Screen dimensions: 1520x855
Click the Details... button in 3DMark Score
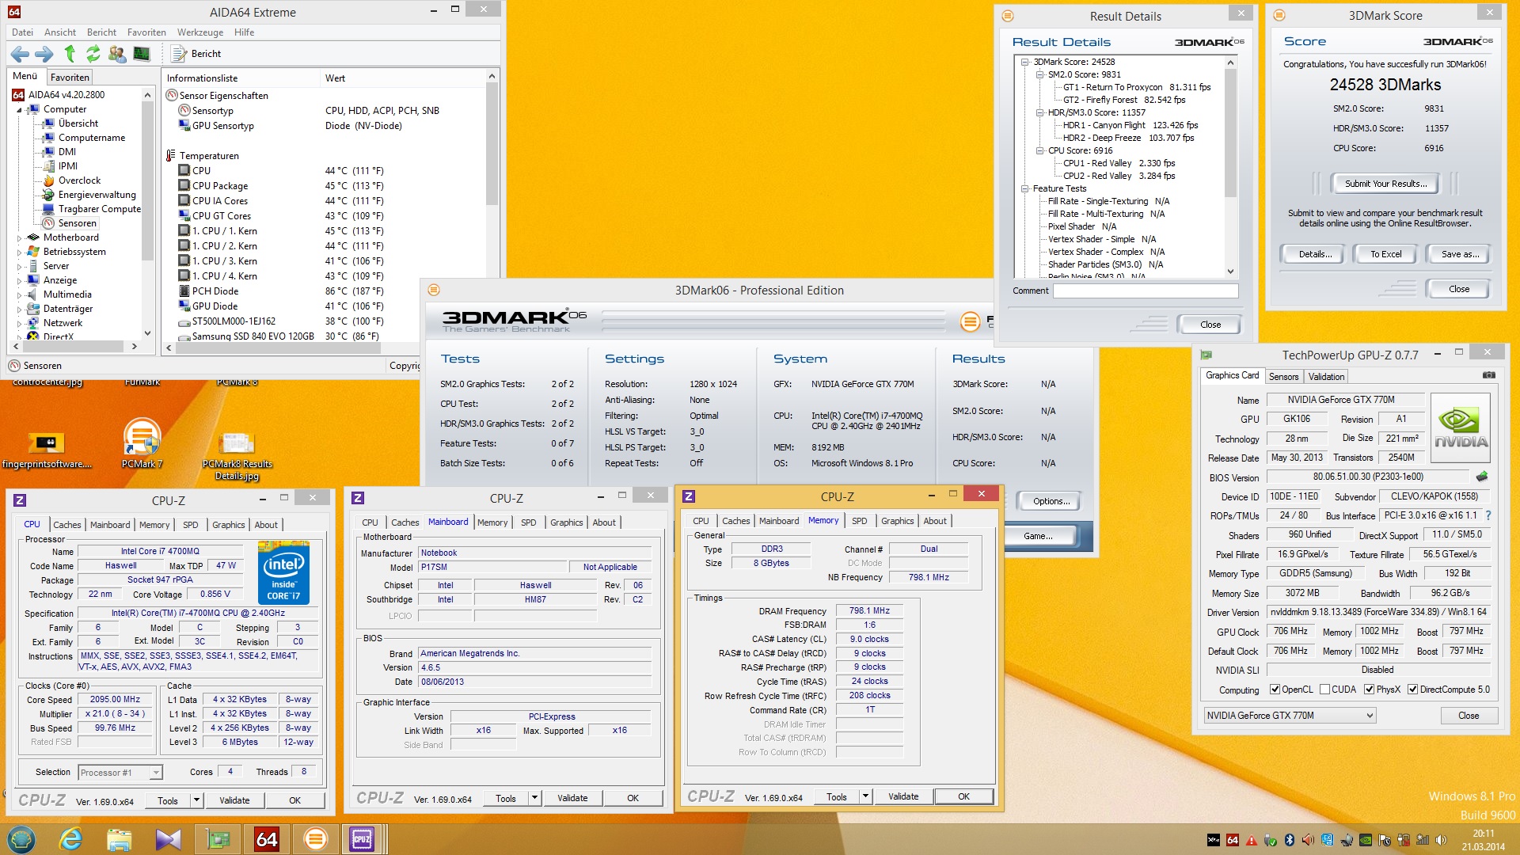coord(1315,254)
